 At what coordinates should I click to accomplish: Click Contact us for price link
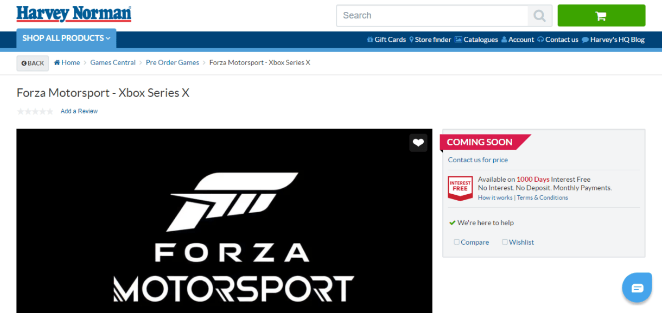click(x=478, y=160)
